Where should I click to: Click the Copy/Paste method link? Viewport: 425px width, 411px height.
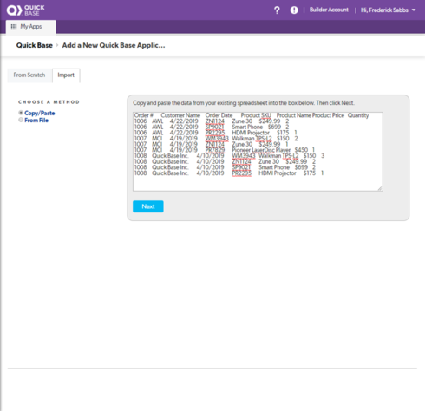40,113
